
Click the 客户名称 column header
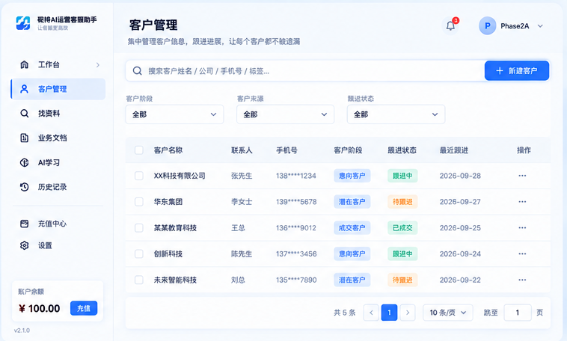click(x=168, y=150)
